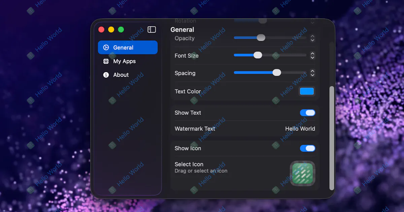Click the Select Icon label
Viewport: 404px width, 212px height.
(x=189, y=164)
